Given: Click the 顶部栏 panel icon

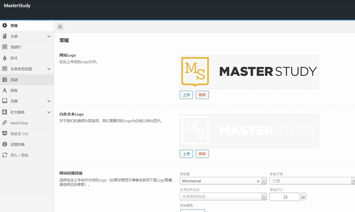Looking at the screenshot, I should [5, 47].
